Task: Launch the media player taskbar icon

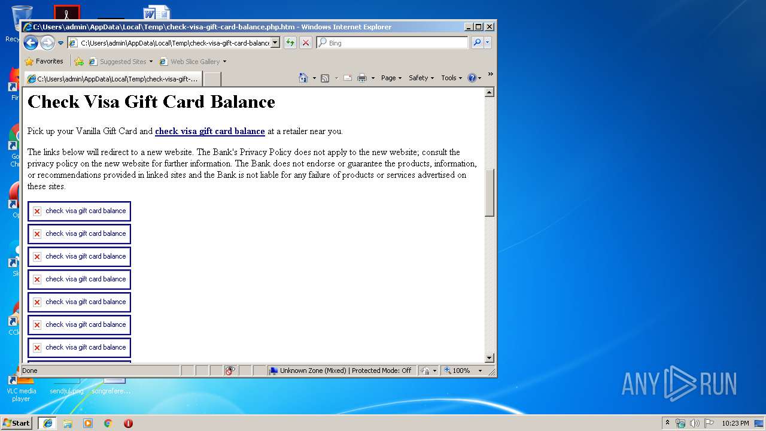Action: pyautogui.click(x=88, y=423)
